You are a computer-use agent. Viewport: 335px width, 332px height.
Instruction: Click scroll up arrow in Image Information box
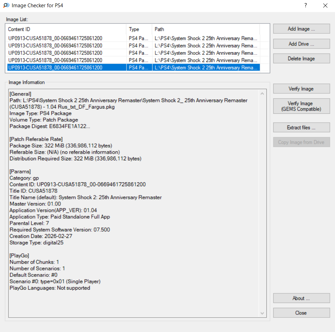[x=263, y=93]
